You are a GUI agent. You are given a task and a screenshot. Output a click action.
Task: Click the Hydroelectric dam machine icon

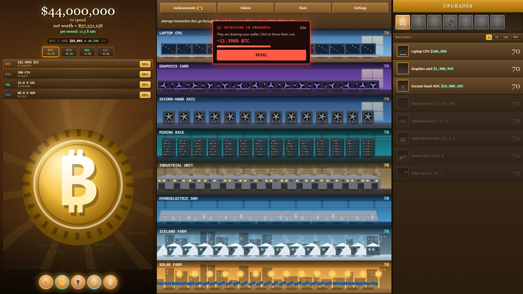[403, 138]
